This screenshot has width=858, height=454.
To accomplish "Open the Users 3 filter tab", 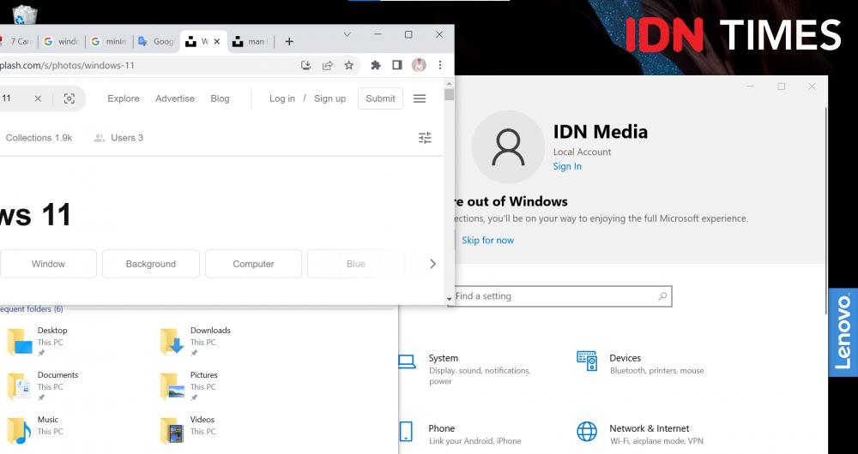I will (118, 138).
